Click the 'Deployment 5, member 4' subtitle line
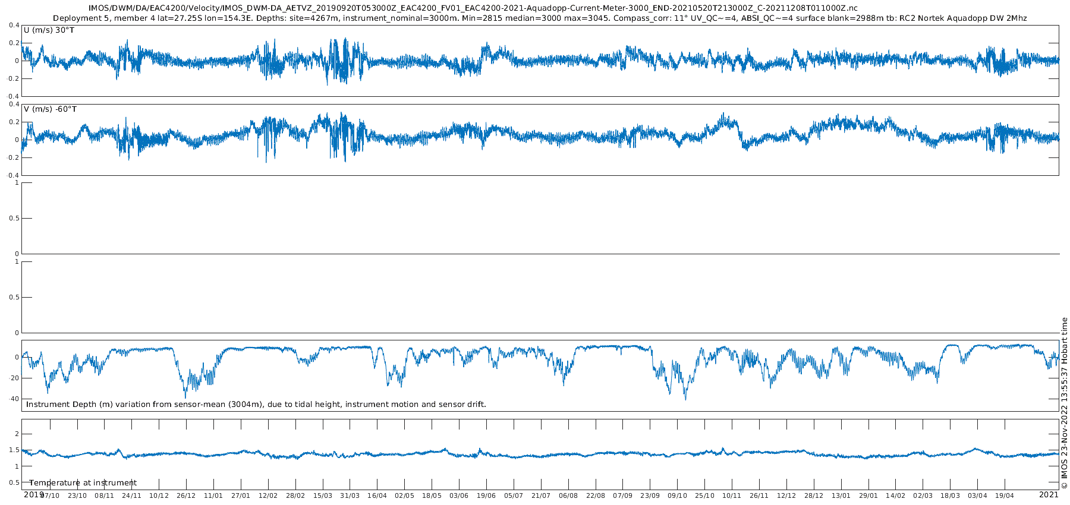Screen dimensions: 1070x505 (x=540, y=18)
